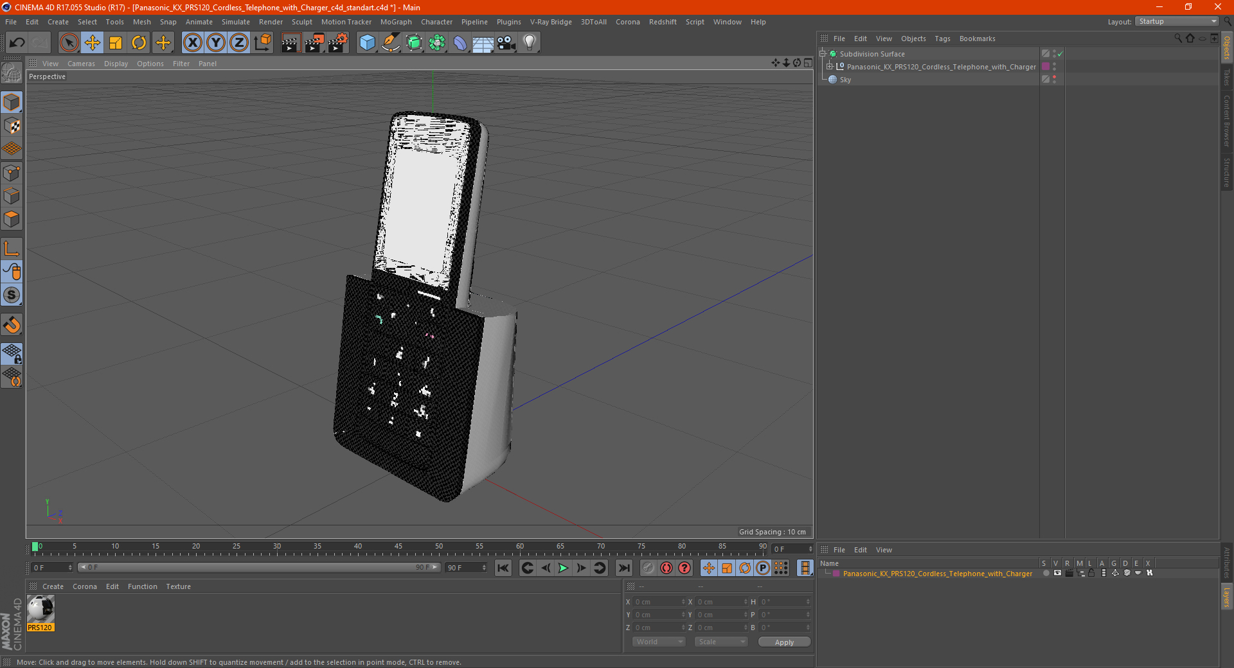Click the Object Manager search icon
Viewport: 1234px width, 668px height.
(1177, 39)
